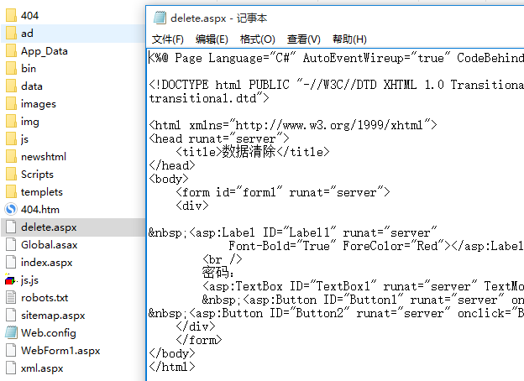This screenshot has height=381, width=524.
Task: Open the 文件(F) menu in Notepad
Action: 167,39
